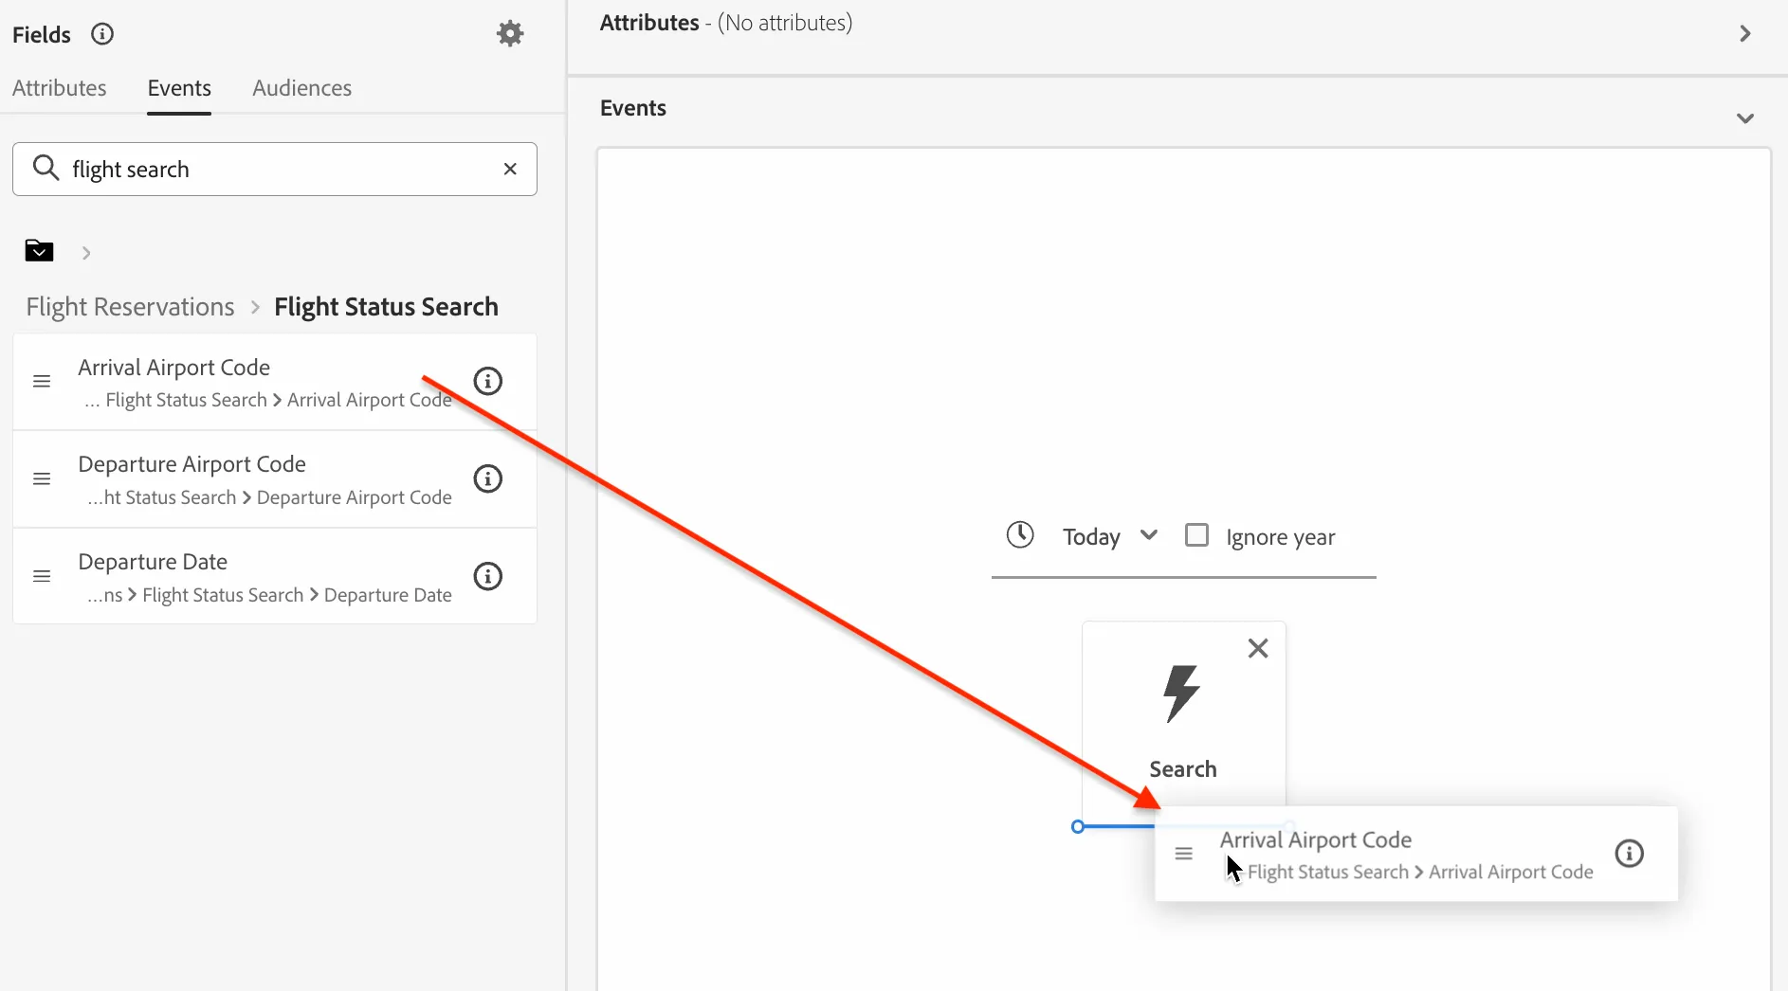This screenshot has height=991, width=1788.
Task: Select the Arrival Airport Code row in the Fields list
Action: pyautogui.click(x=275, y=381)
